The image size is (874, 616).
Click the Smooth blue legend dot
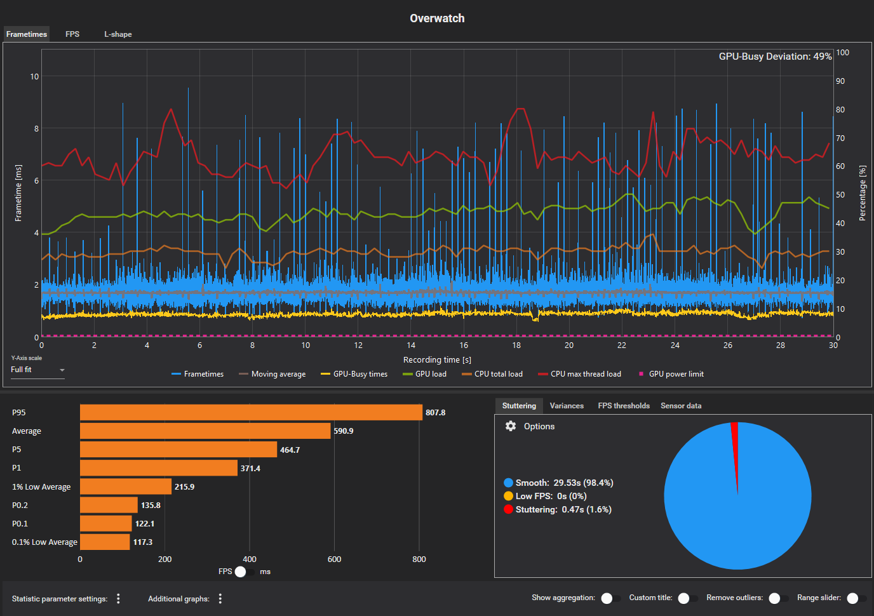tap(508, 483)
